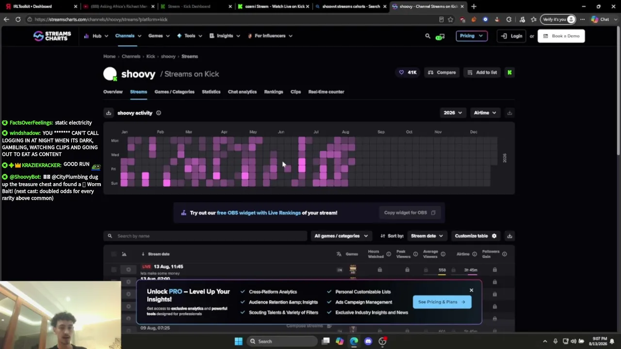Click the Home breadcrumb link
This screenshot has height=349, width=621.
[x=109, y=56]
